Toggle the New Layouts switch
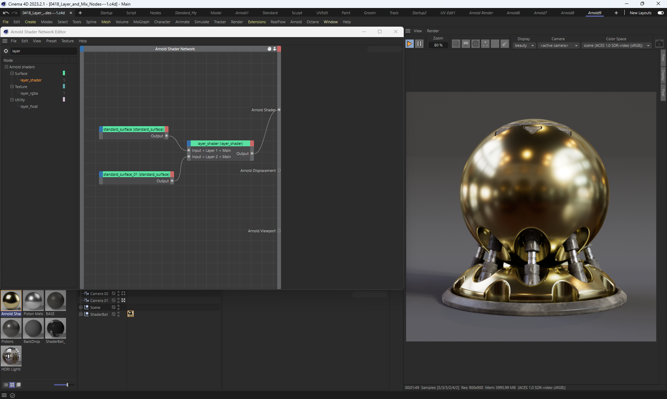The width and height of the screenshot is (667, 399). click(660, 13)
